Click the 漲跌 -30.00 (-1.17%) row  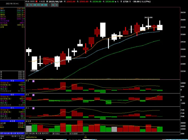[x=12, y=136]
